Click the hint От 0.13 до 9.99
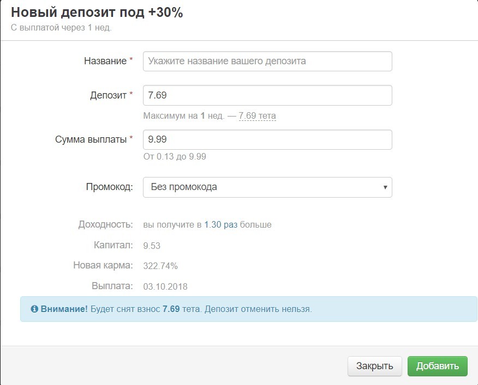This screenshot has width=478, height=385. click(174, 157)
